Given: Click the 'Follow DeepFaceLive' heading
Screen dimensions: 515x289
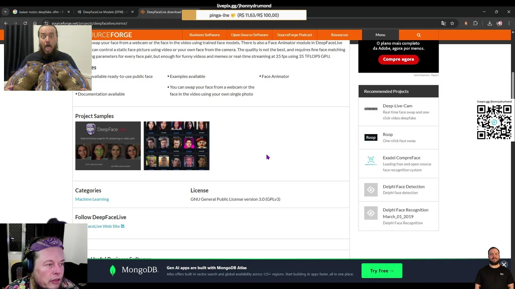Looking at the screenshot, I should click(101, 217).
